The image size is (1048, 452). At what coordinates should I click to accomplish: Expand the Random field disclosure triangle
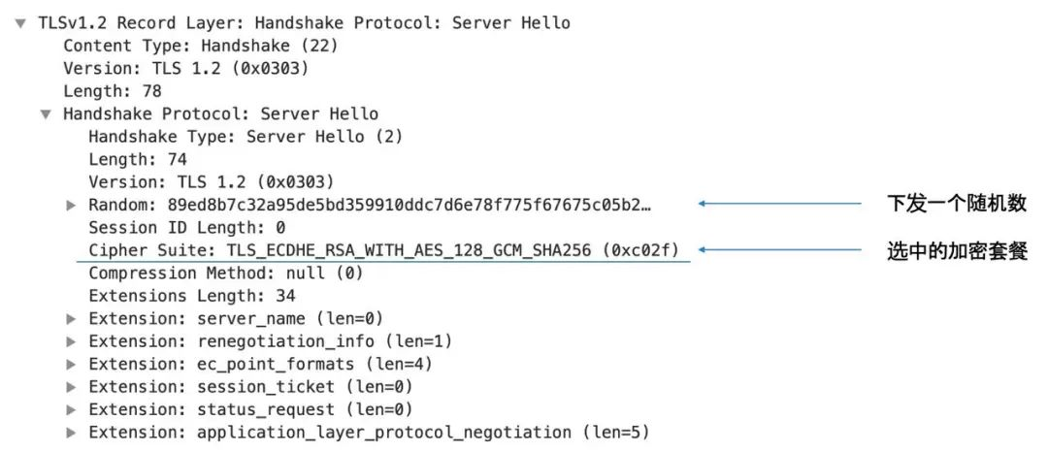(x=71, y=206)
